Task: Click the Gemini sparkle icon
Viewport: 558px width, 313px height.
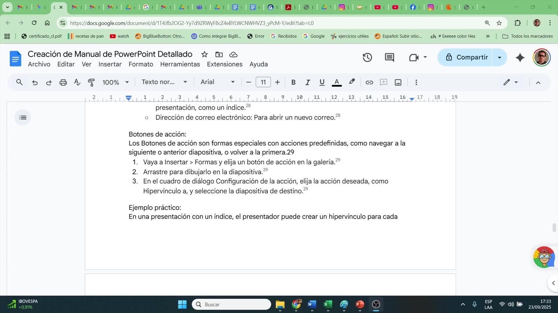Action: point(520,58)
